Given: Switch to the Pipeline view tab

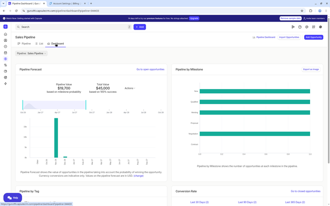Looking at the screenshot, I should (x=24, y=43).
